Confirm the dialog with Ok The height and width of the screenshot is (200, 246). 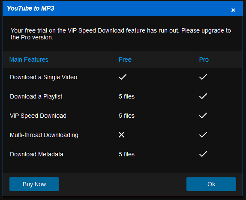click(x=211, y=184)
